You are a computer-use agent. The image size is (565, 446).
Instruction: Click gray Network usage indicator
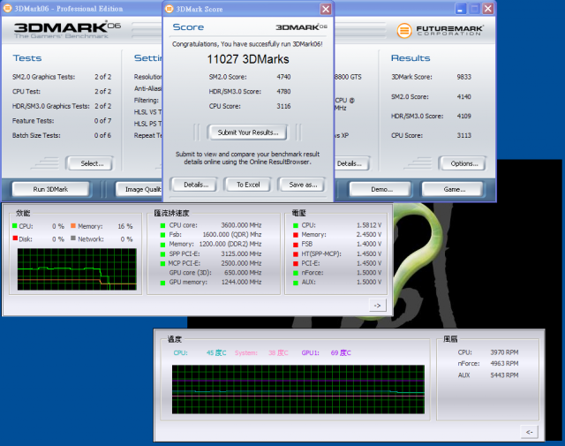coord(73,238)
